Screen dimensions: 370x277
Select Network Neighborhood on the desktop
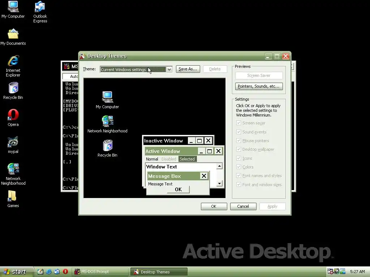13,169
